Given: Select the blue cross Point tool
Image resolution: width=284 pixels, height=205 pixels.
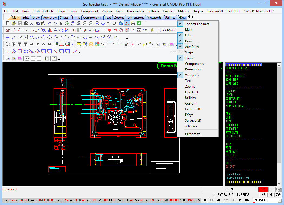Looking at the screenshot, I should (x=8, y=38).
